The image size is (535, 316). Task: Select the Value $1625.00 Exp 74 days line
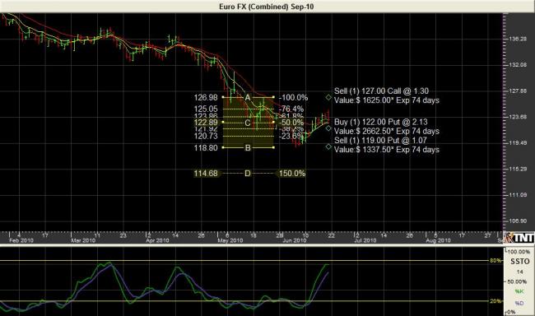tap(387, 100)
